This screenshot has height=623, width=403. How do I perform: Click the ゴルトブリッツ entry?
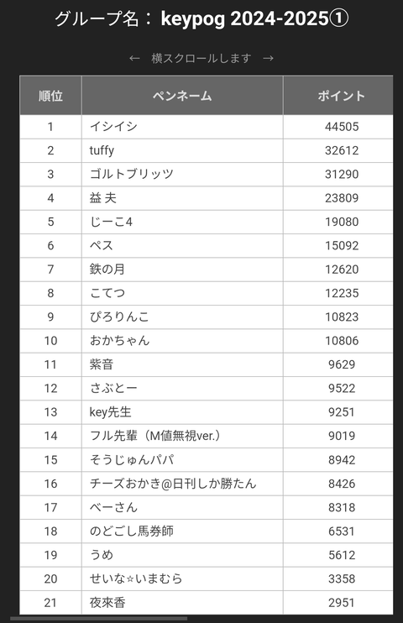132,174
